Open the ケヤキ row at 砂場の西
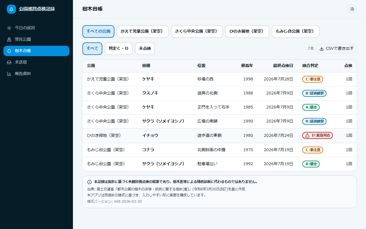The width and height of the screenshot is (366, 229). click(220, 79)
